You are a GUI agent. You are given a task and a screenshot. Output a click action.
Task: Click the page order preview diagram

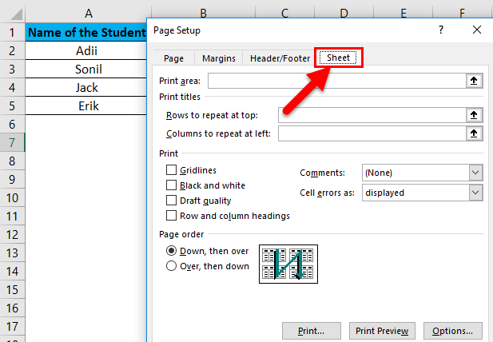pos(288,264)
